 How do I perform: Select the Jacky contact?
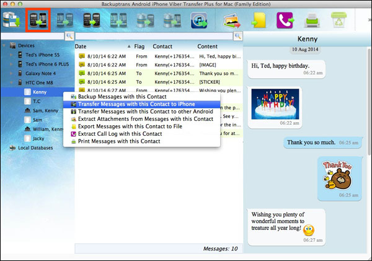coord(38,138)
